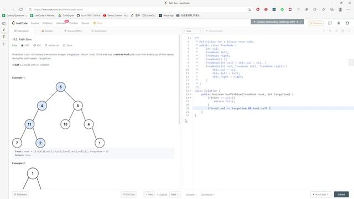The width and height of the screenshot is (354, 199).
Task: Click the "Example 2:" heading
Action: tap(19, 163)
